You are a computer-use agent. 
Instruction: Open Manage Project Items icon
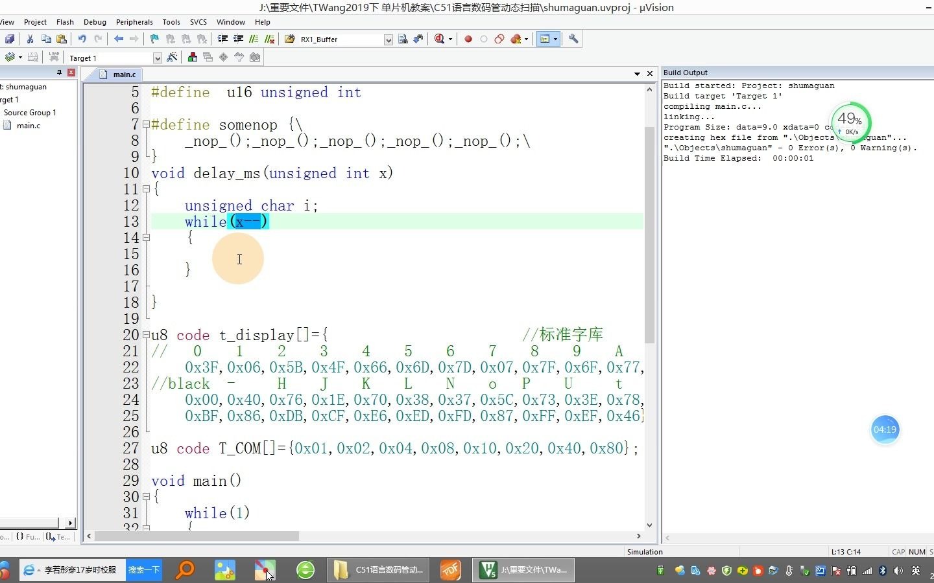(x=193, y=57)
